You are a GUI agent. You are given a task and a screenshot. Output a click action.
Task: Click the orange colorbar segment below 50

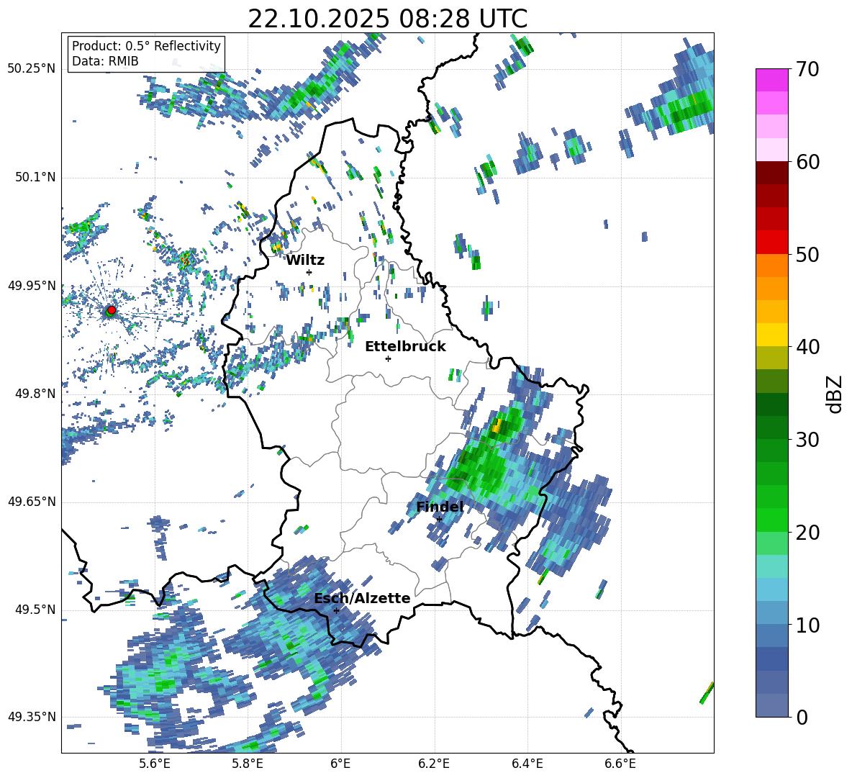[x=771, y=265]
